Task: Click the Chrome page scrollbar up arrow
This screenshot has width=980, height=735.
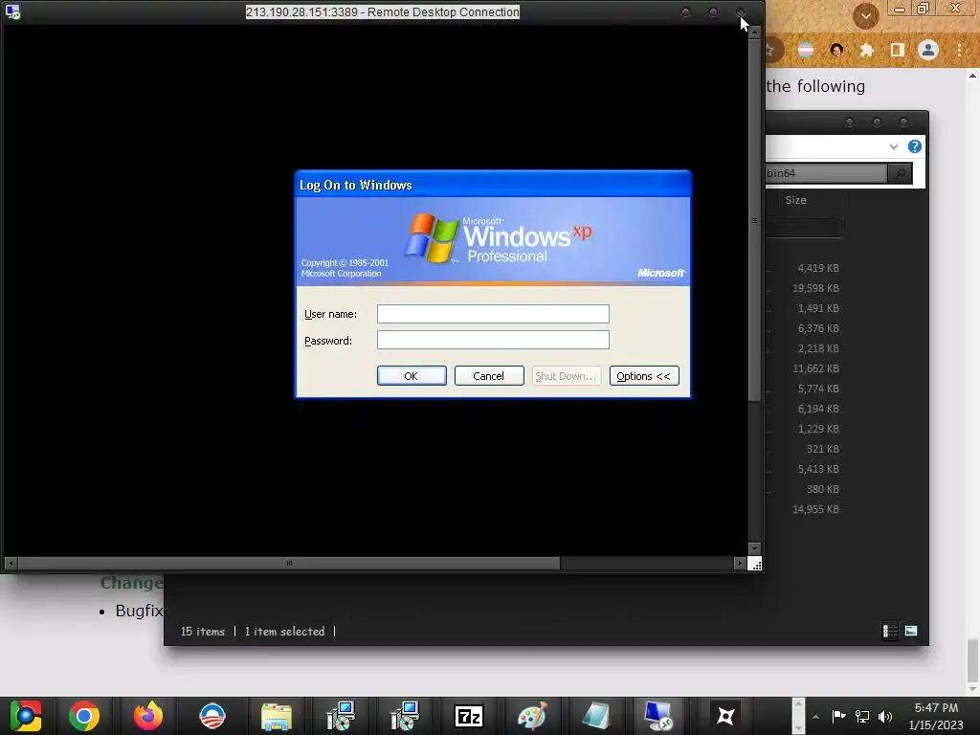Action: tap(972, 76)
